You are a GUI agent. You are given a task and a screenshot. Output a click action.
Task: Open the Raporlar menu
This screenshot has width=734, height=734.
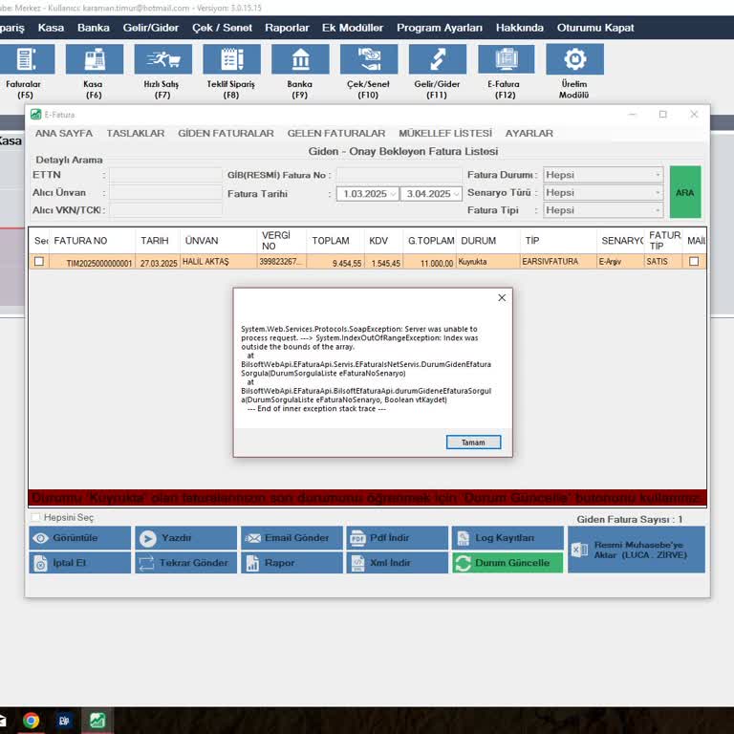tap(287, 28)
